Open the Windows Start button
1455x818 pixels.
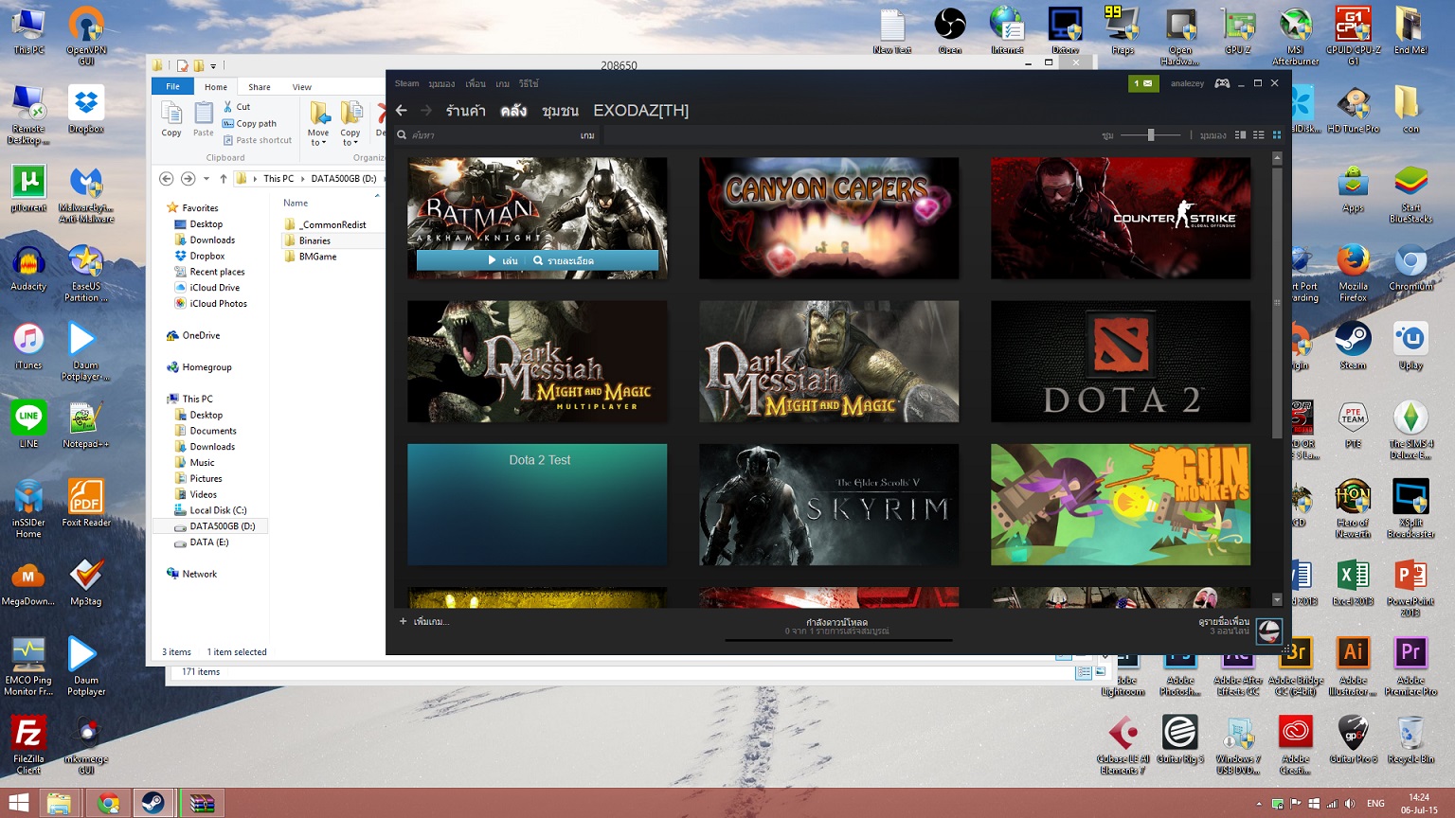click(18, 803)
